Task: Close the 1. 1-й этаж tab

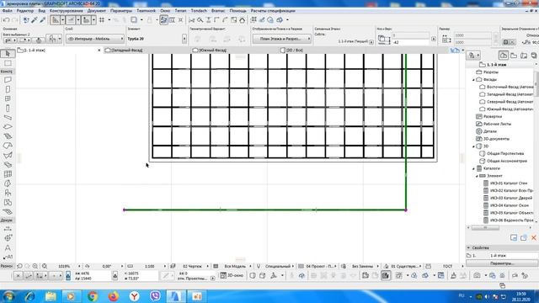Action: (99, 50)
